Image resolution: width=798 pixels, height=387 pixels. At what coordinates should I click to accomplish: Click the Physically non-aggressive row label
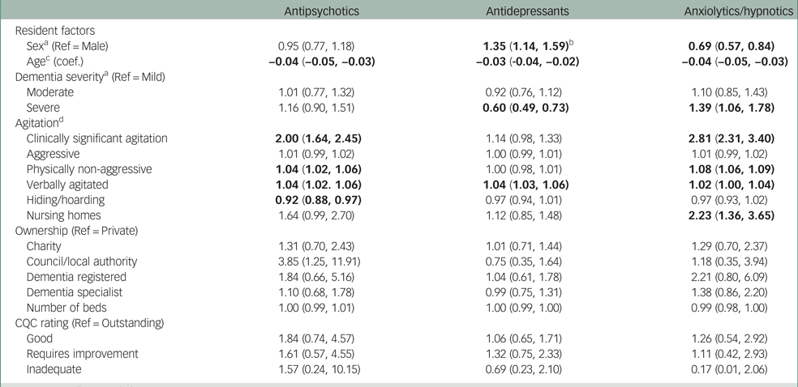point(89,169)
